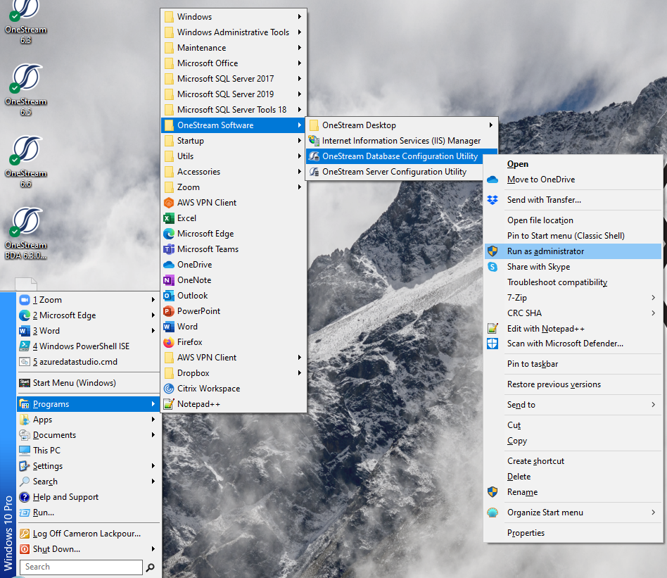Click the AWS VPN Client orange app icon

click(x=169, y=203)
